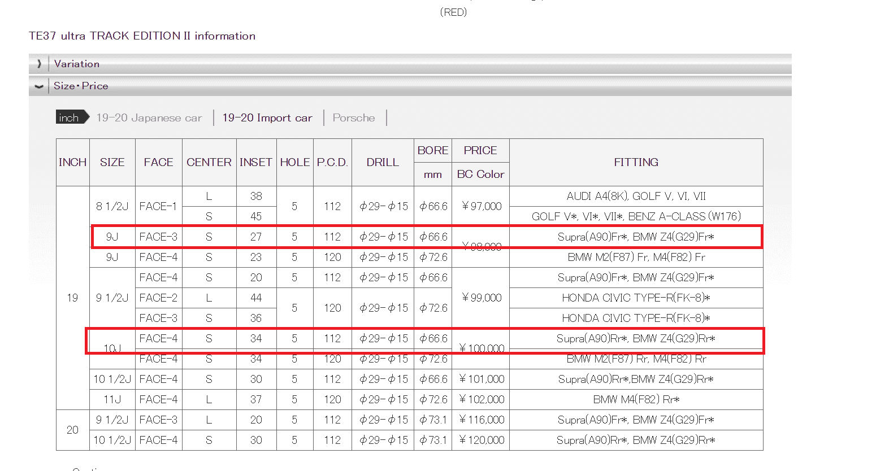Click the BENZ A-CLASS (W176) fitting cell

coord(636,216)
